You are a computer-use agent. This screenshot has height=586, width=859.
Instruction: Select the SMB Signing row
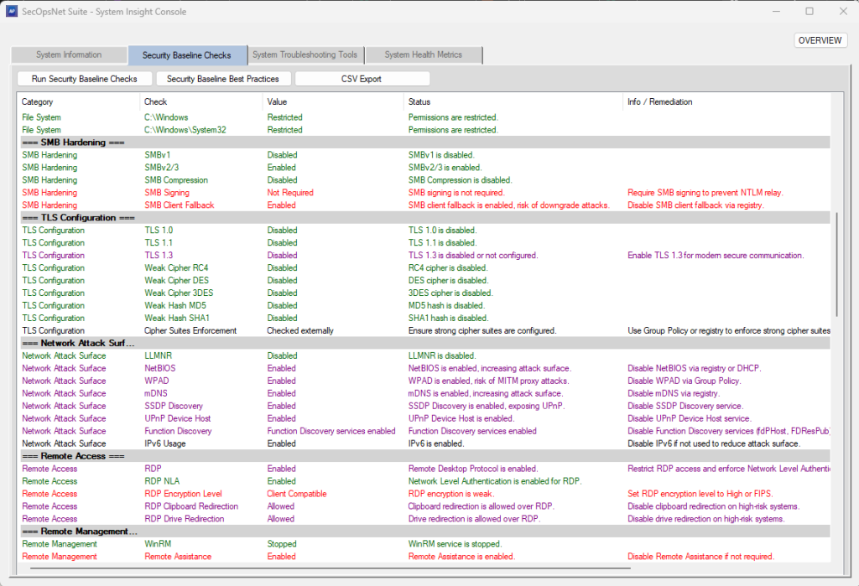click(x=166, y=193)
